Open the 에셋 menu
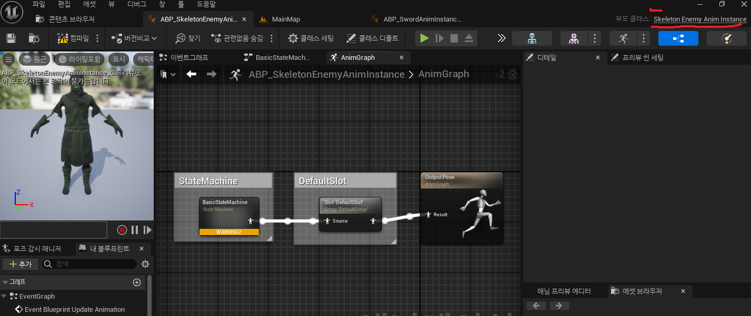 tap(89, 4)
